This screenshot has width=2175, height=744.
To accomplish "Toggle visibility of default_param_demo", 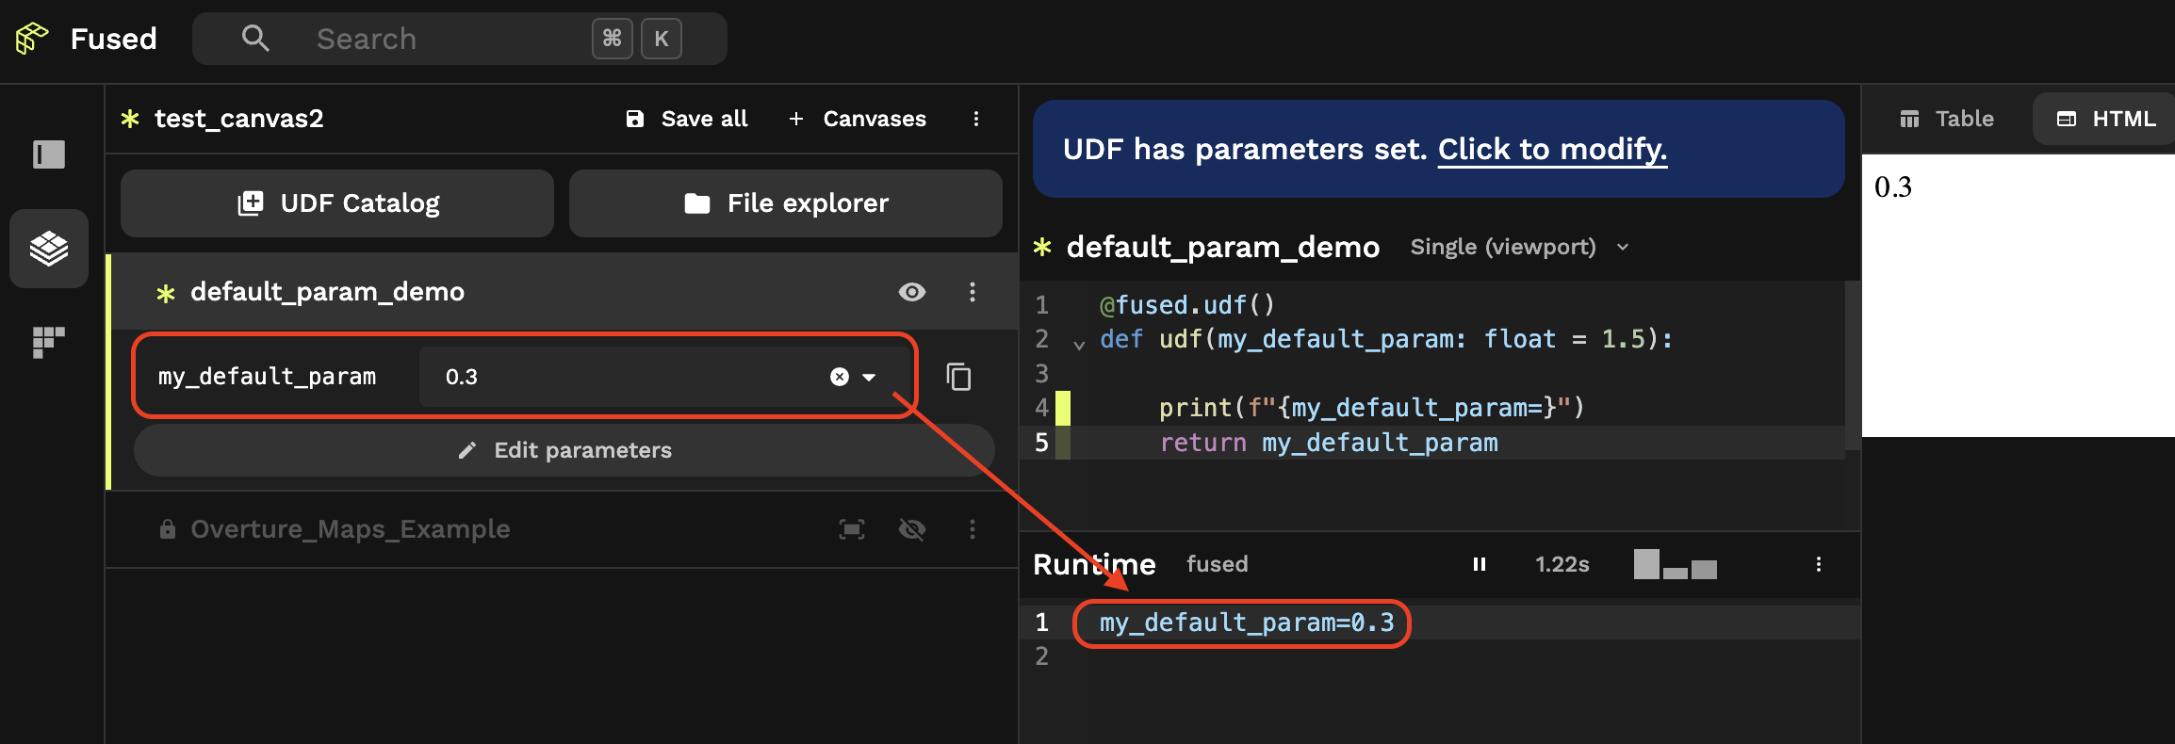I will (x=910, y=292).
